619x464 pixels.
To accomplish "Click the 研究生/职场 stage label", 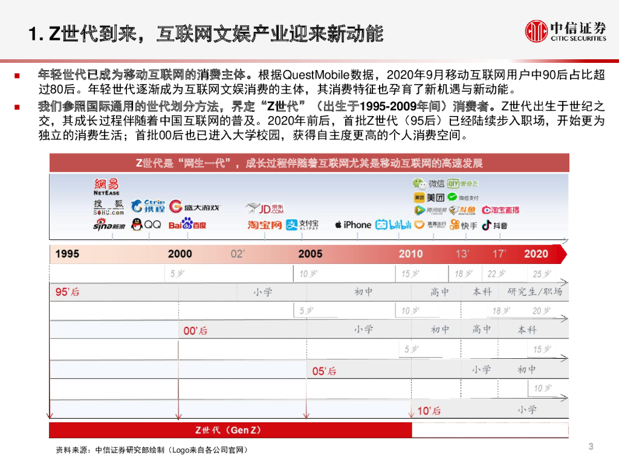I will (534, 292).
